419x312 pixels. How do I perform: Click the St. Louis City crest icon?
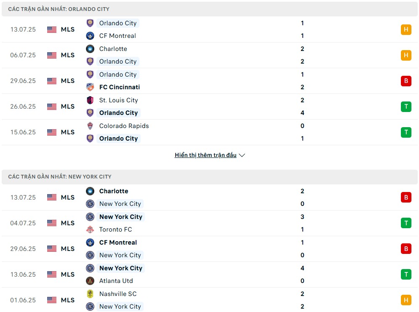click(x=90, y=100)
